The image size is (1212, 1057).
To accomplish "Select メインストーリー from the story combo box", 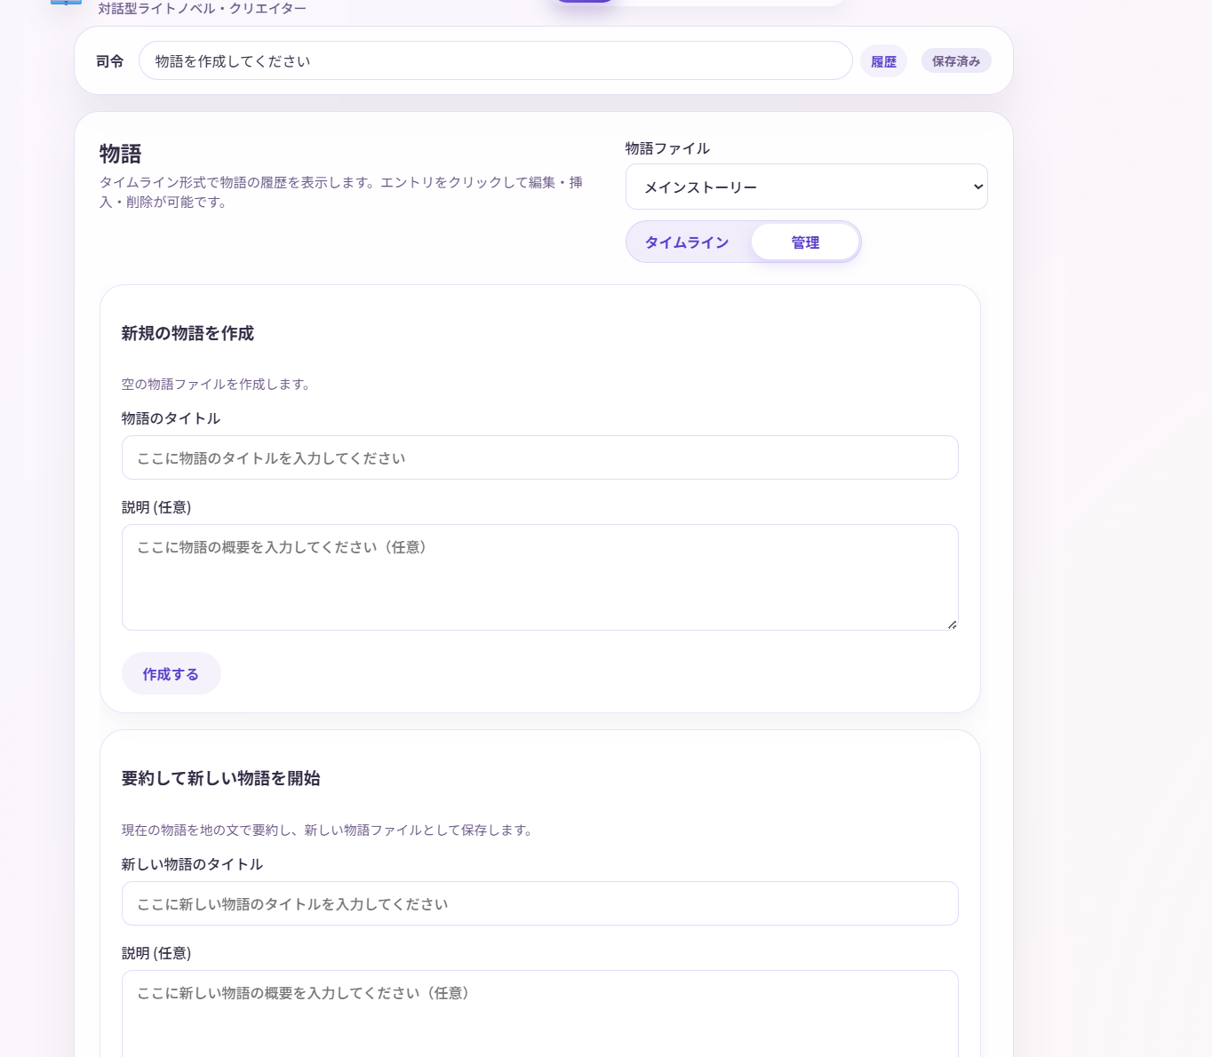I will tap(806, 187).
